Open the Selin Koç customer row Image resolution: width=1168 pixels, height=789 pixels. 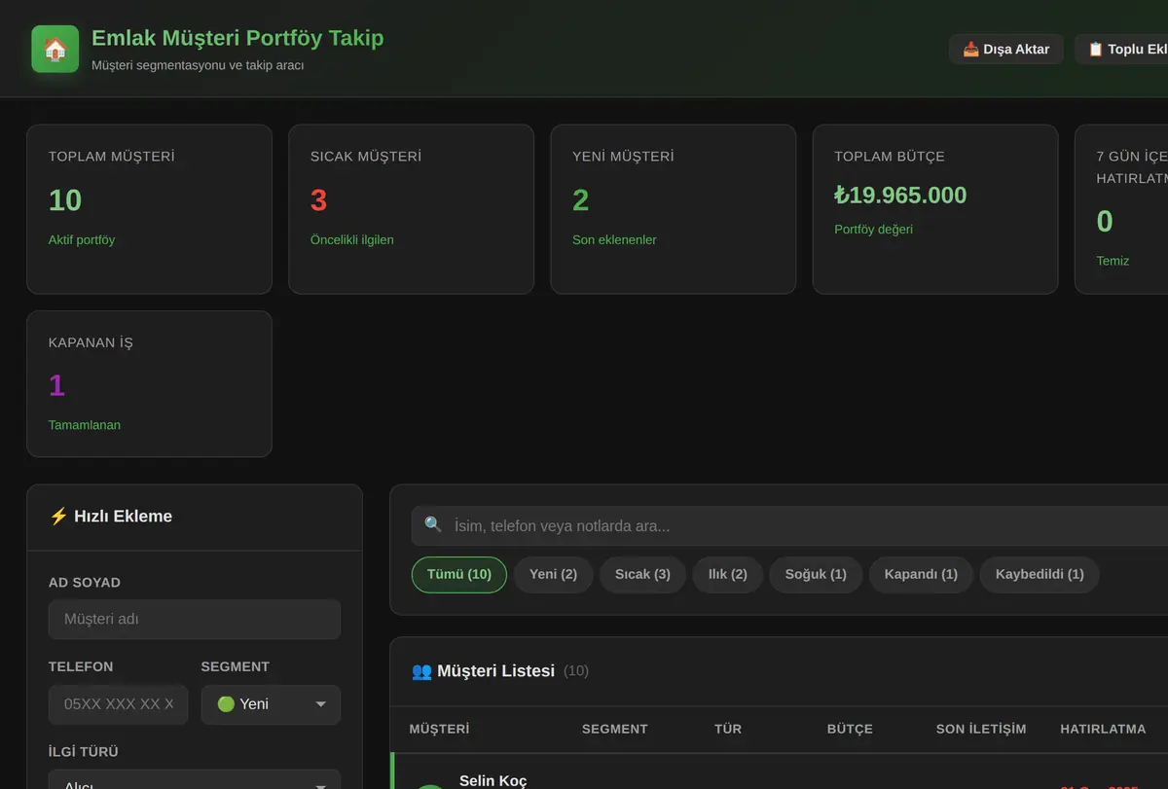pos(779,771)
